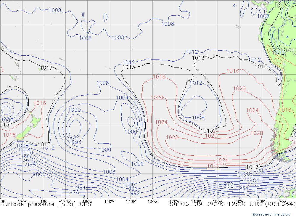Viewport: 296px width, 217px height.
Task: Click the blue 996 label under the 992 low
Action: (x=76, y=142)
